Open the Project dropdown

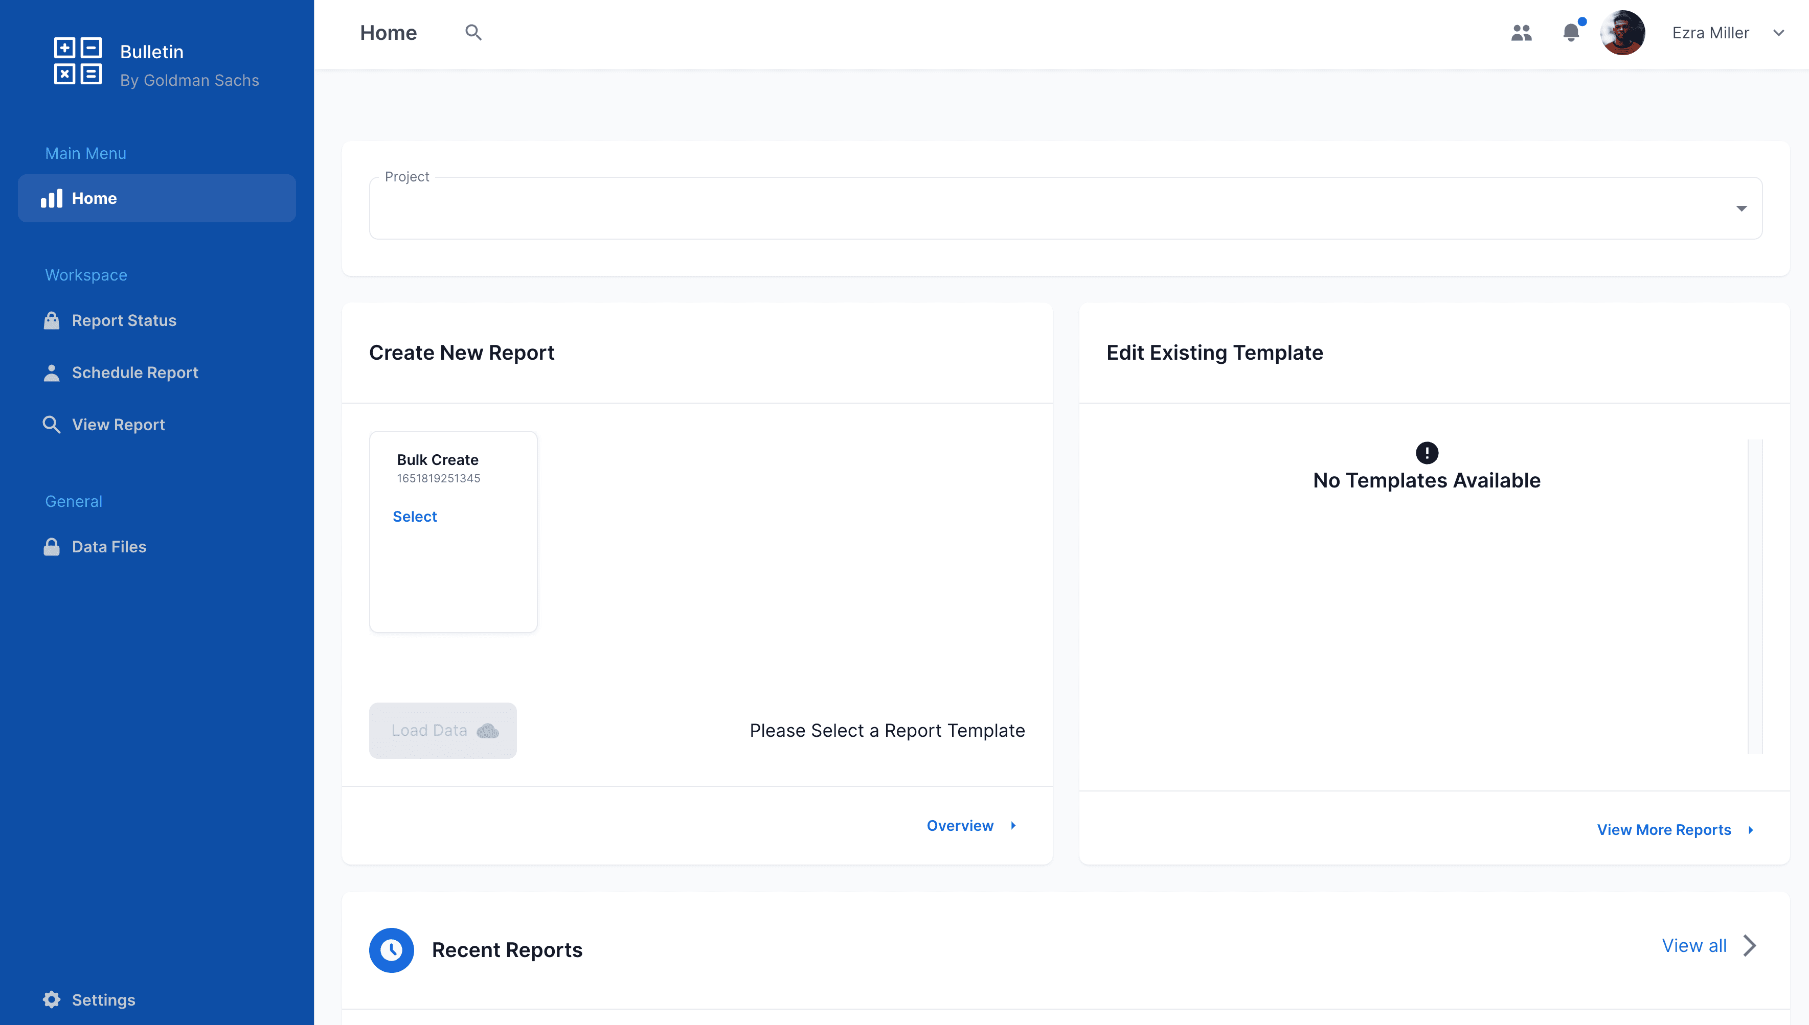coord(1742,207)
